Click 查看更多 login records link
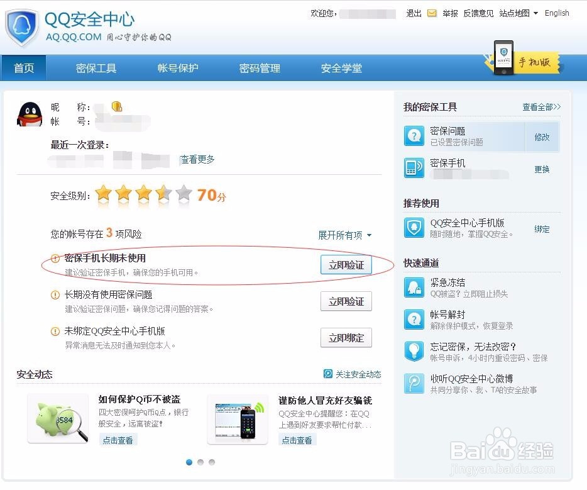 click(197, 160)
